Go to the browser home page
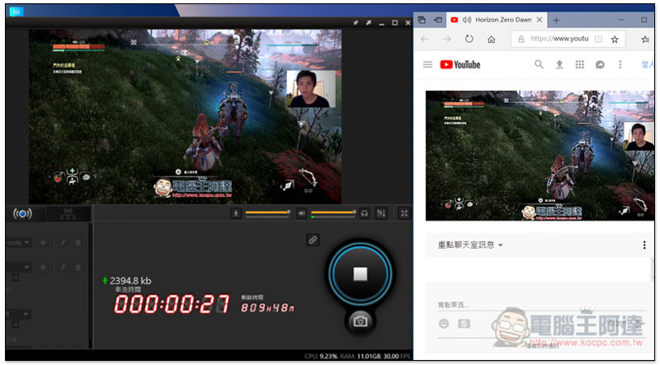 (491, 39)
